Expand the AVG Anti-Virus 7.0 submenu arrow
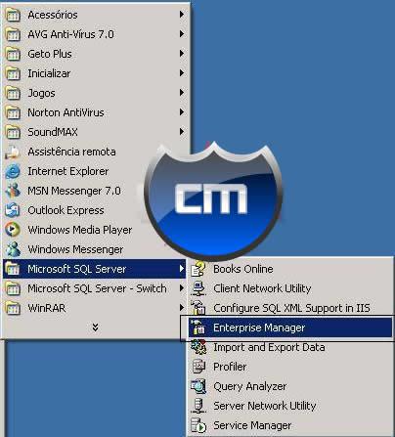395x437 pixels. [x=182, y=34]
